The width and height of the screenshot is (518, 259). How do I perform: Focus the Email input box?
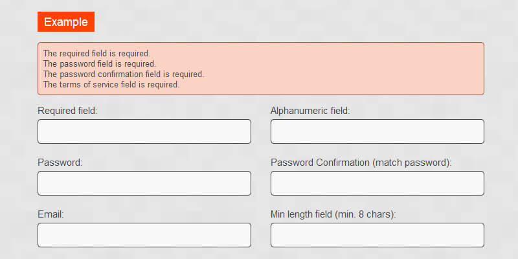pyautogui.click(x=144, y=235)
